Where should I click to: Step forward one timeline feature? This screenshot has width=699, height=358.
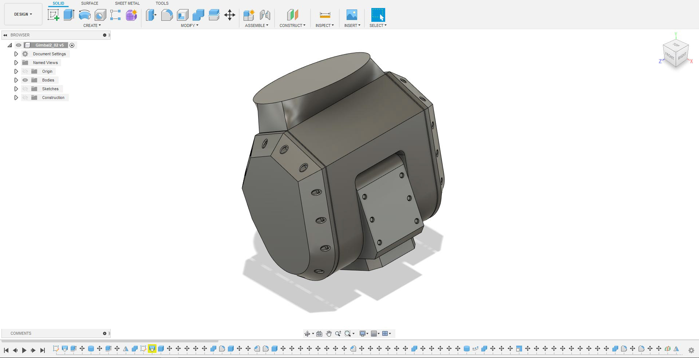[33, 350]
